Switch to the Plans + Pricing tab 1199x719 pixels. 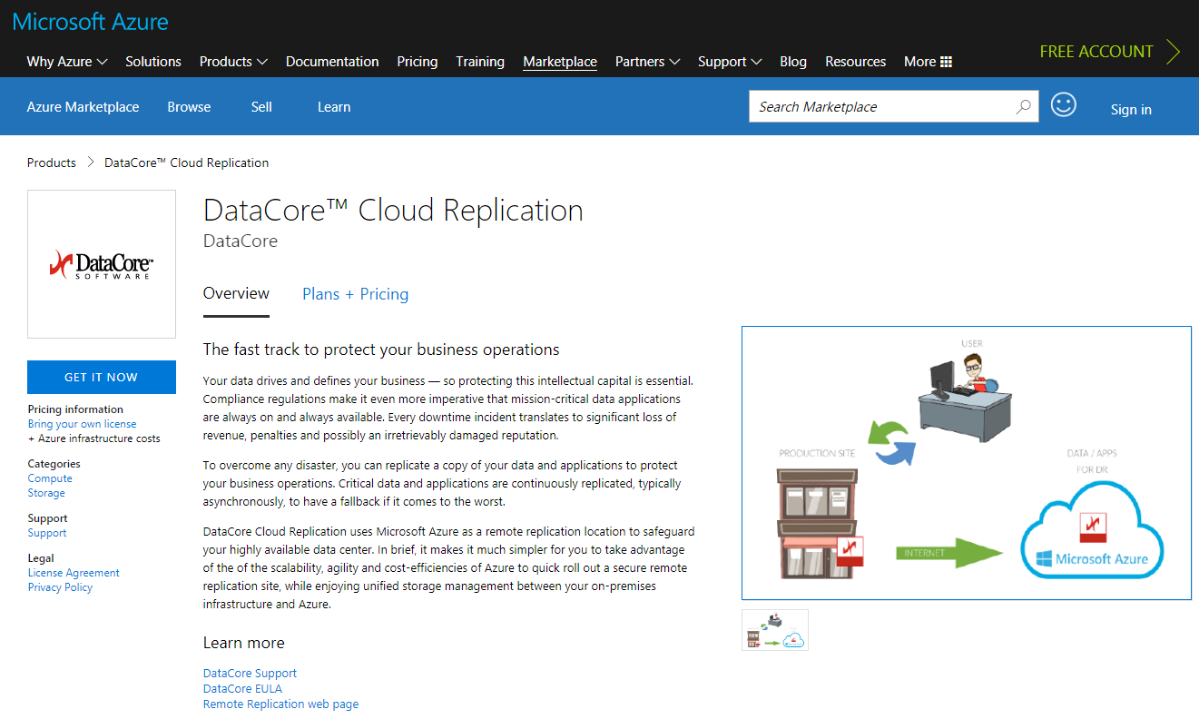[x=355, y=294]
